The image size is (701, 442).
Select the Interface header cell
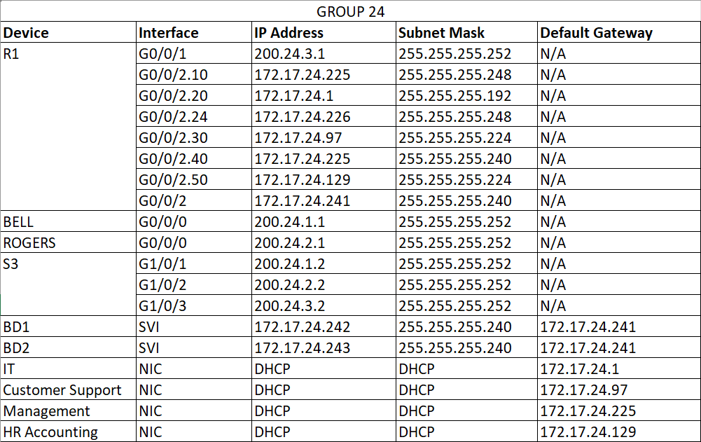point(194,33)
